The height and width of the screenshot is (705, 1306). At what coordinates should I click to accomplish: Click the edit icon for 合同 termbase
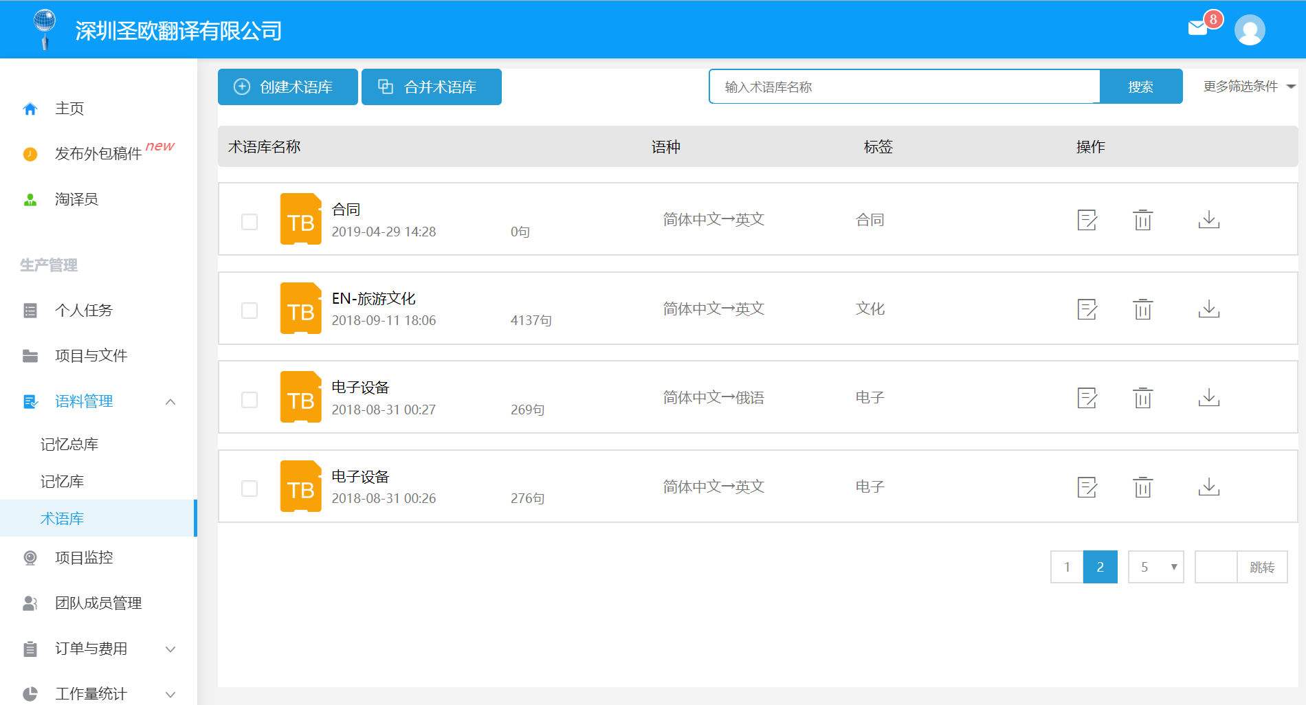[x=1087, y=220]
